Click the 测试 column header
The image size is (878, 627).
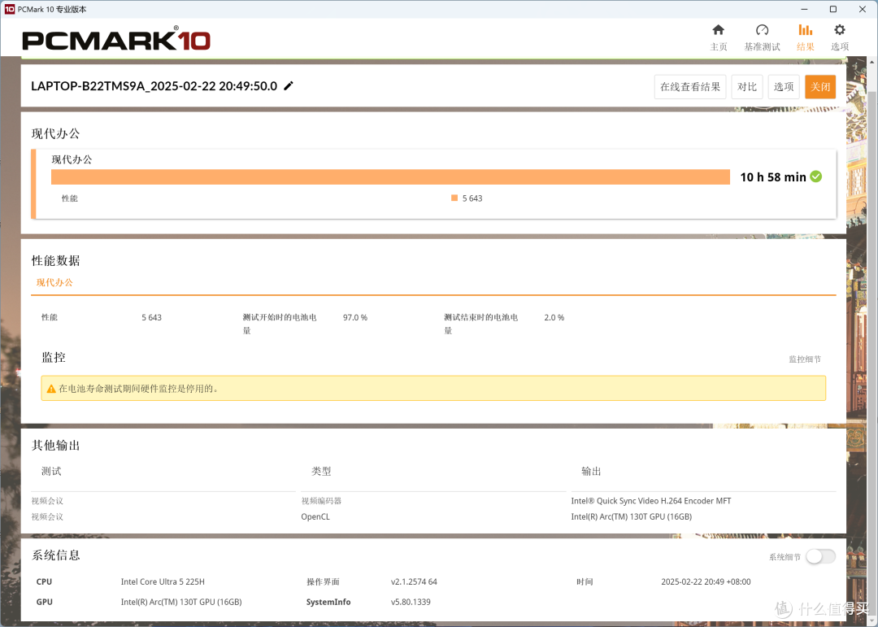(51, 471)
